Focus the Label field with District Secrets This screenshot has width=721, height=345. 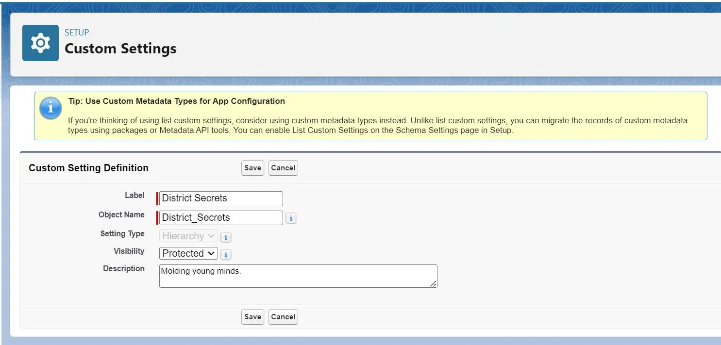click(221, 198)
